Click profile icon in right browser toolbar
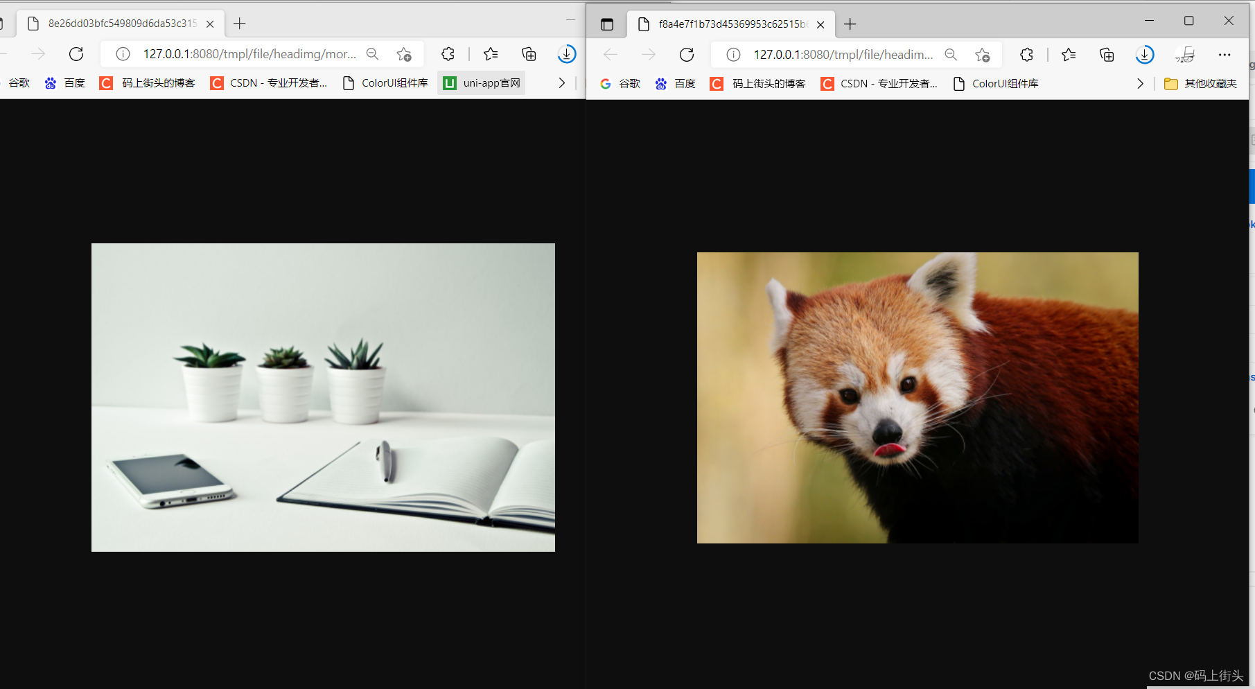1255x689 pixels. [x=1186, y=55]
